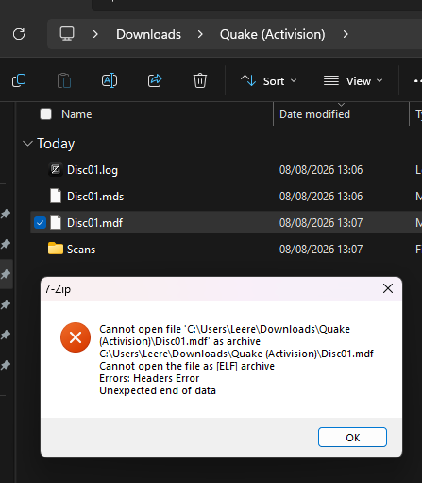The image size is (422, 483).
Task: Click the Disc01.mdf file name
Action: (94, 223)
